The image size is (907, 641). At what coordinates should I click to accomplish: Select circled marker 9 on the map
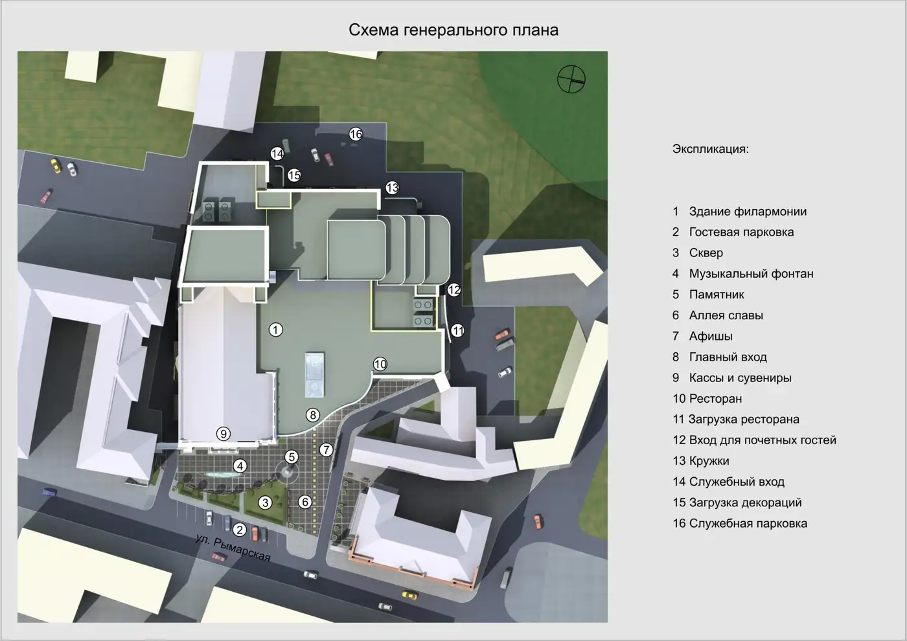pyautogui.click(x=224, y=434)
